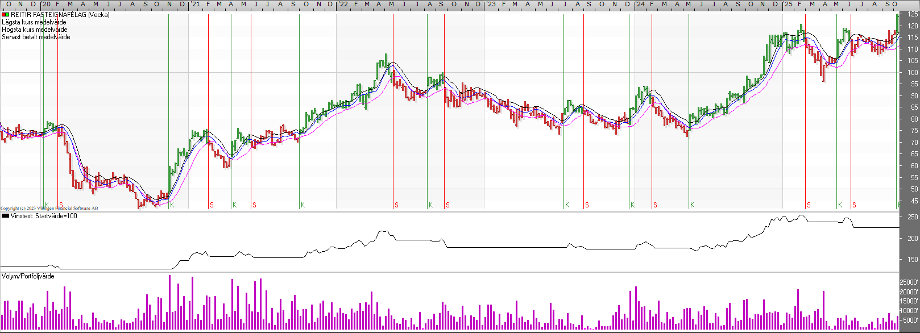Jump to the '22 year label on time axis

[343, 4]
